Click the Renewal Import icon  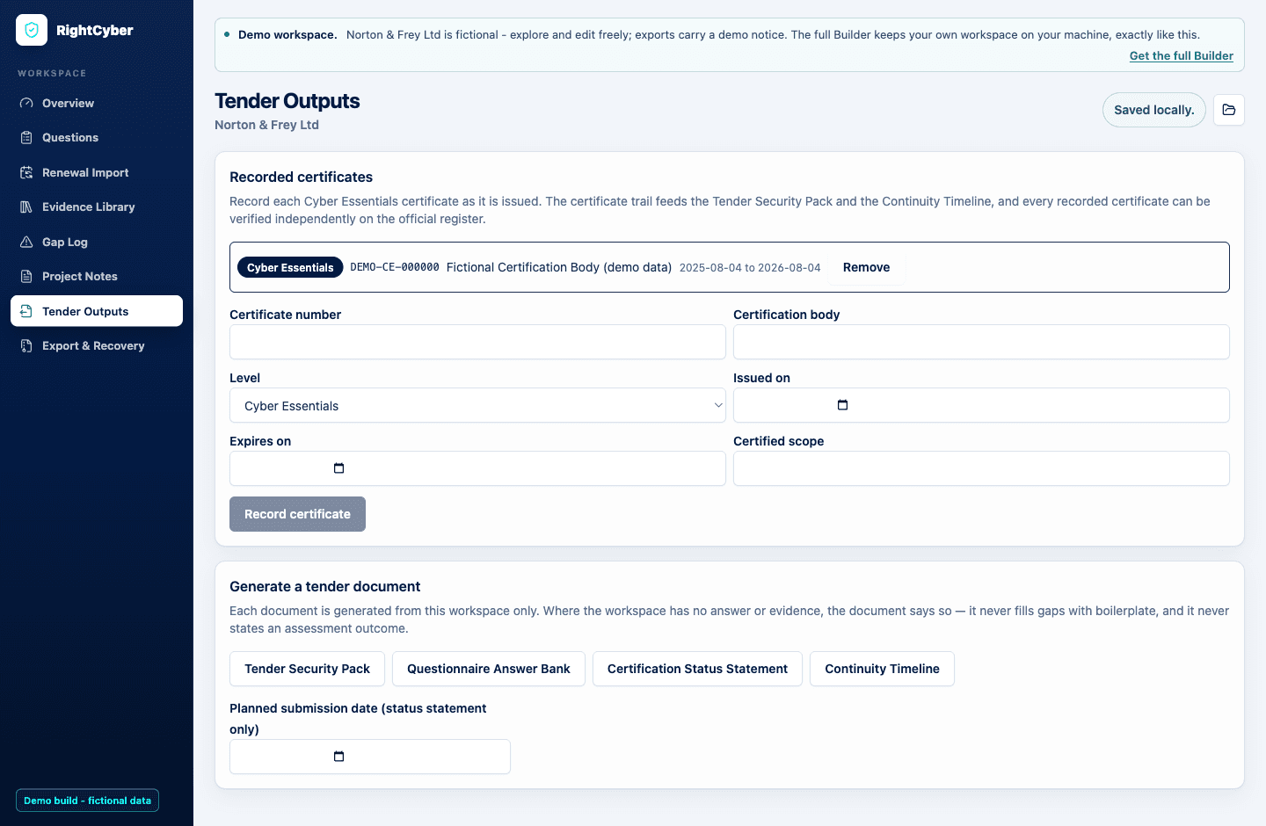tap(26, 172)
